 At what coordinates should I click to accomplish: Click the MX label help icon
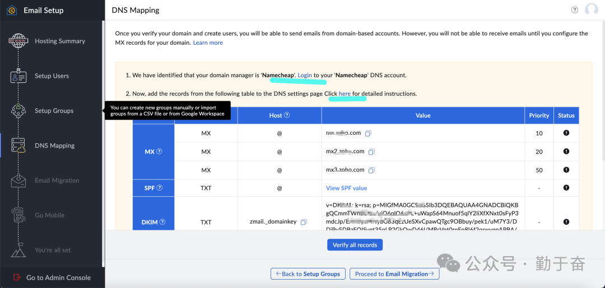coord(159,152)
